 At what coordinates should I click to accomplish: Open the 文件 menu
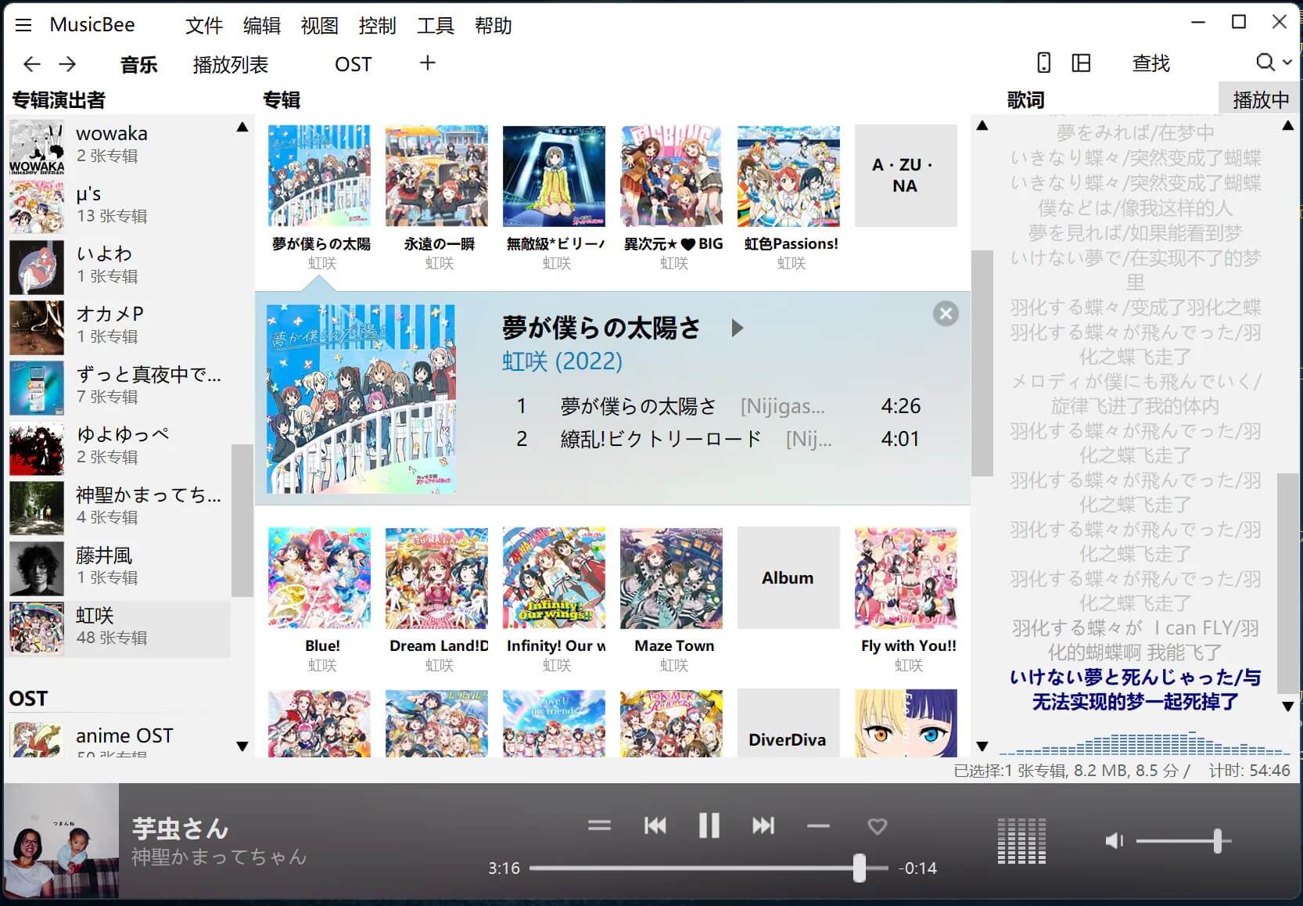(204, 26)
